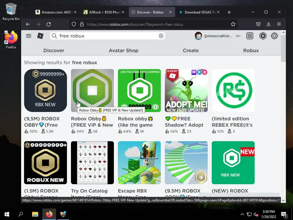This screenshot has width=293, height=220.
Task: Open the taskbar volume icon
Action: 256,214
